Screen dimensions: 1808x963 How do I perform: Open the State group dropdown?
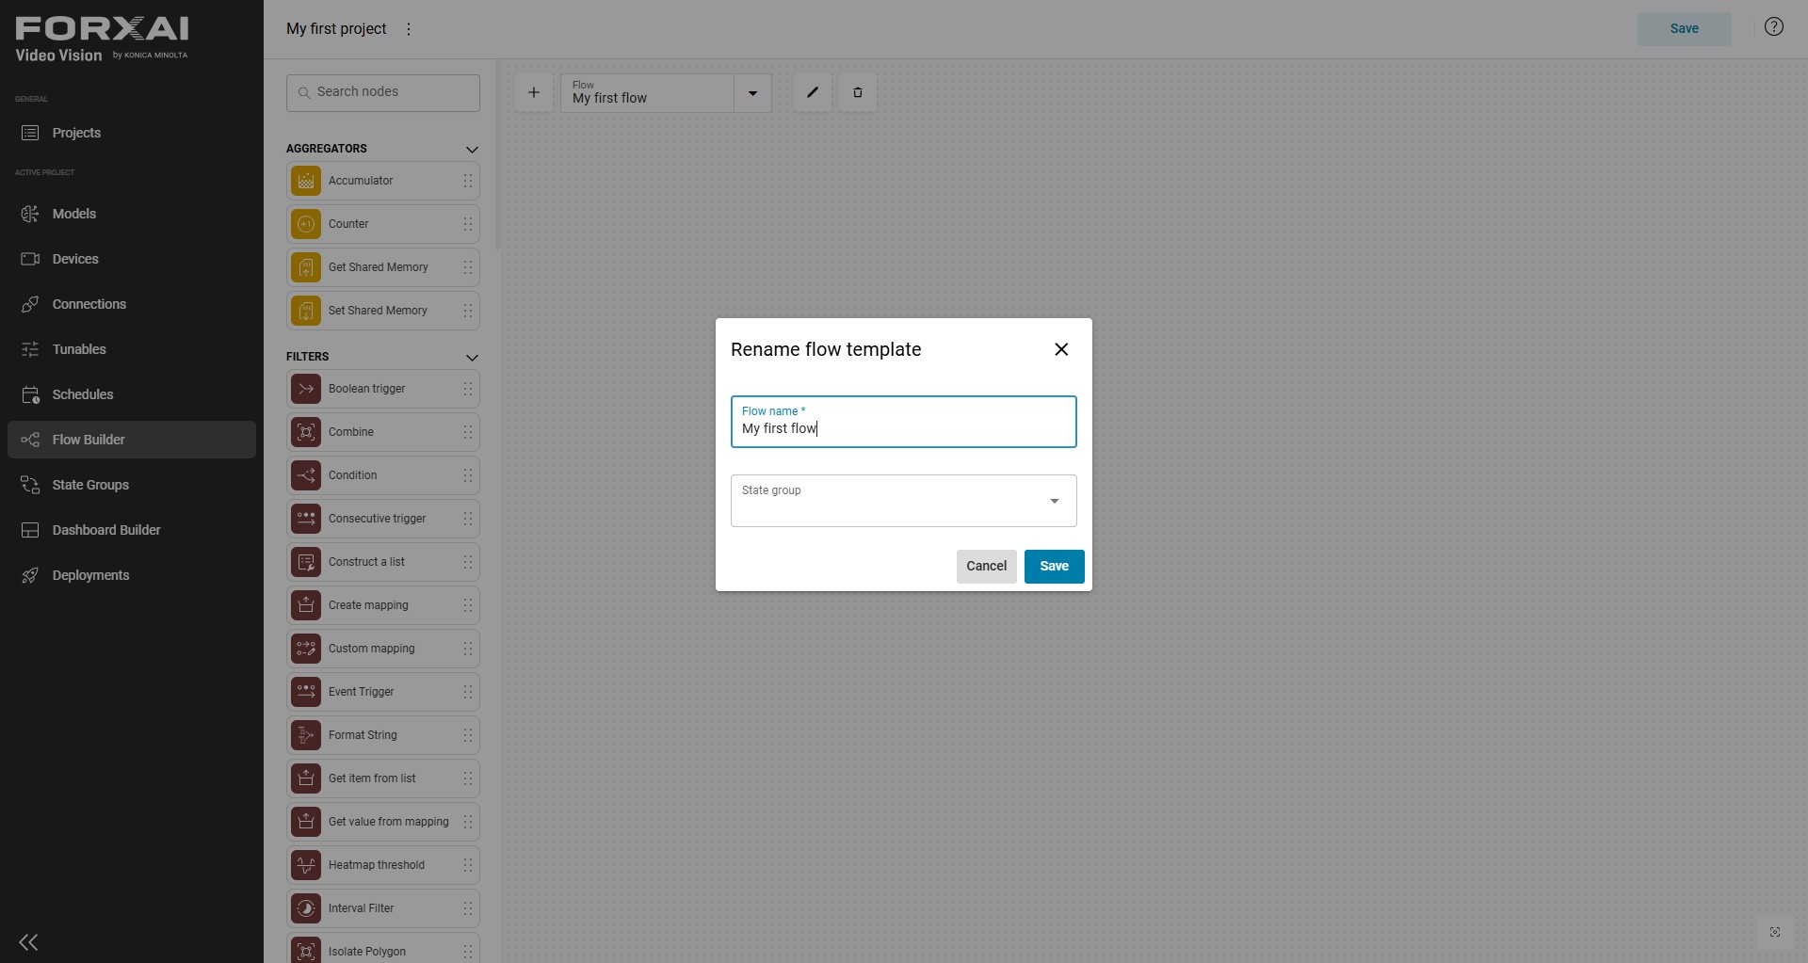click(904, 501)
